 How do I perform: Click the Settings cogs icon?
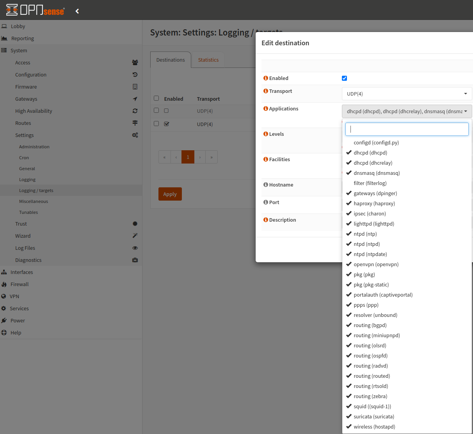tap(135, 135)
